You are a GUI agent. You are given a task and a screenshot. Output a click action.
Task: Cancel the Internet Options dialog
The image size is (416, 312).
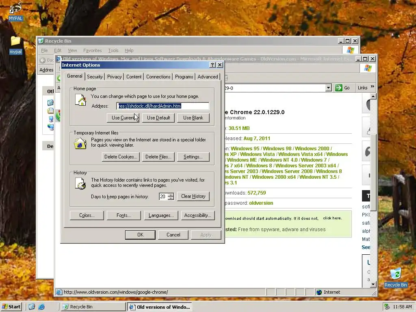pyautogui.click(x=173, y=235)
